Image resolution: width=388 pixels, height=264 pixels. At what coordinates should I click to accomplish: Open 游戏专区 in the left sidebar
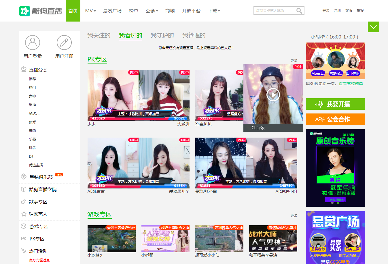[x=38, y=226]
